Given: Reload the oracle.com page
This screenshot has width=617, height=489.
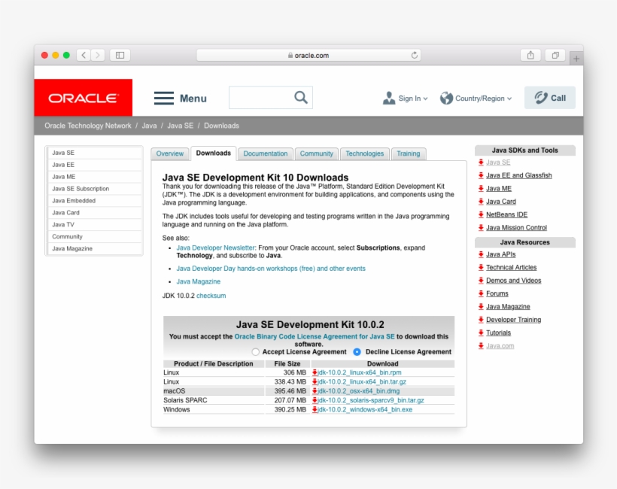Looking at the screenshot, I should (415, 55).
